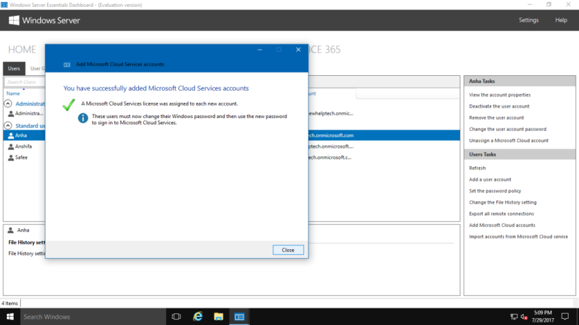This screenshot has width=579, height=325.
Task: Click the Anha Tasks panel header
Action: pos(520,81)
